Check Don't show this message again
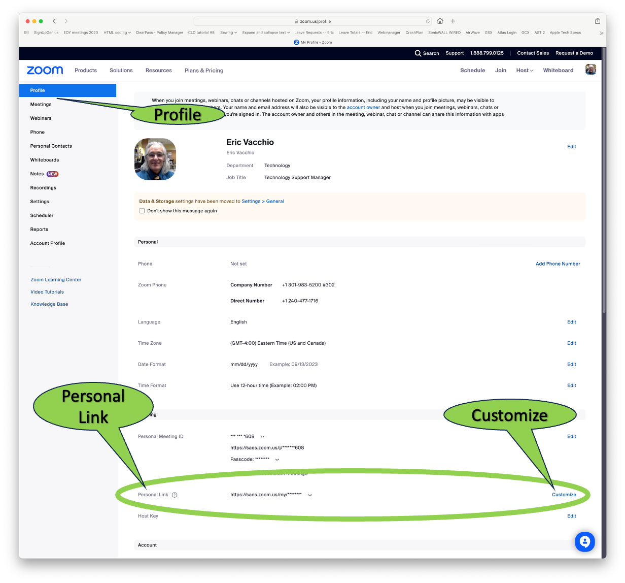The height and width of the screenshot is (583, 625). pyautogui.click(x=142, y=211)
